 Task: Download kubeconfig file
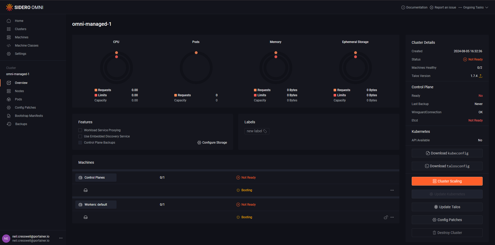coord(447,153)
